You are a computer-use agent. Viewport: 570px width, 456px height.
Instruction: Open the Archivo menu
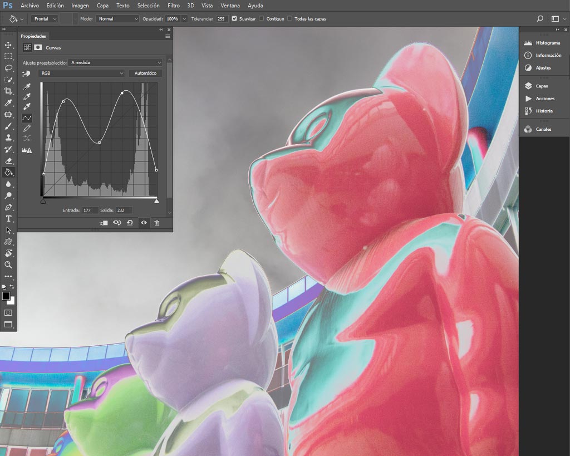click(x=30, y=6)
